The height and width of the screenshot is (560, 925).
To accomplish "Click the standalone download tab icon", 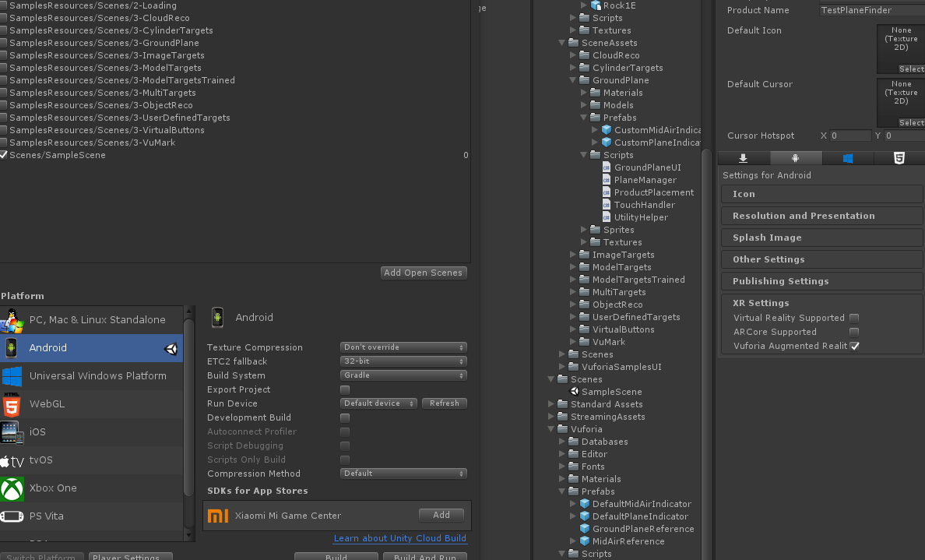I will click(744, 157).
